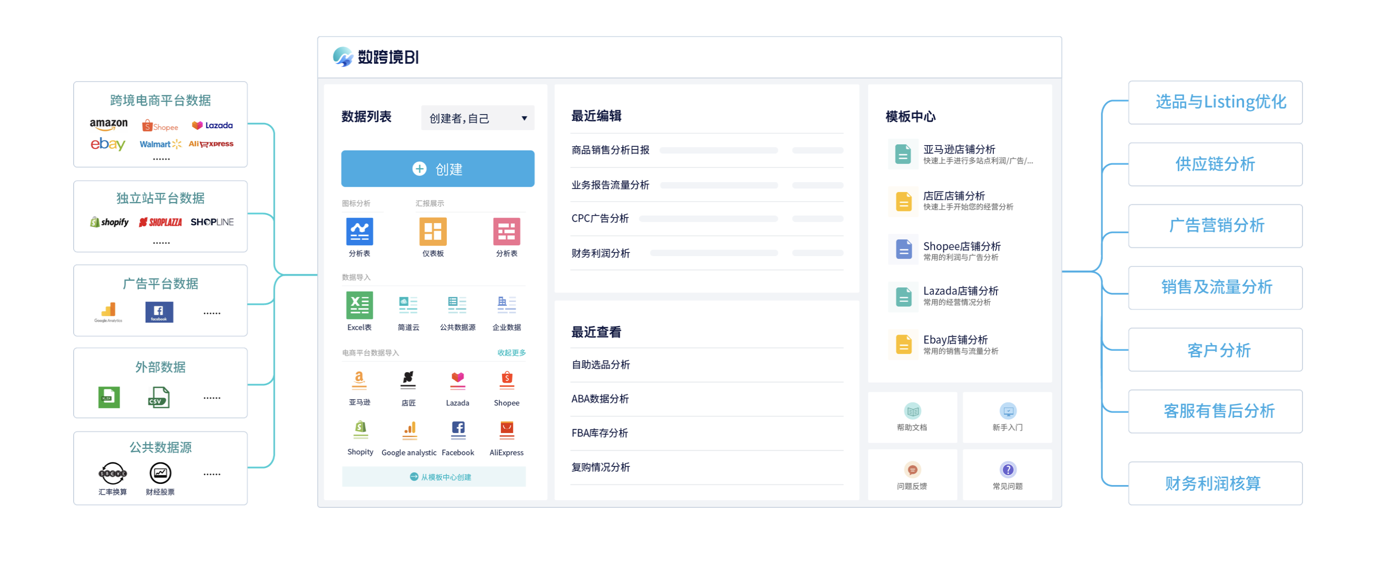Click the Shopee import icon in data list
The width and height of the screenshot is (1374, 564).
506,381
